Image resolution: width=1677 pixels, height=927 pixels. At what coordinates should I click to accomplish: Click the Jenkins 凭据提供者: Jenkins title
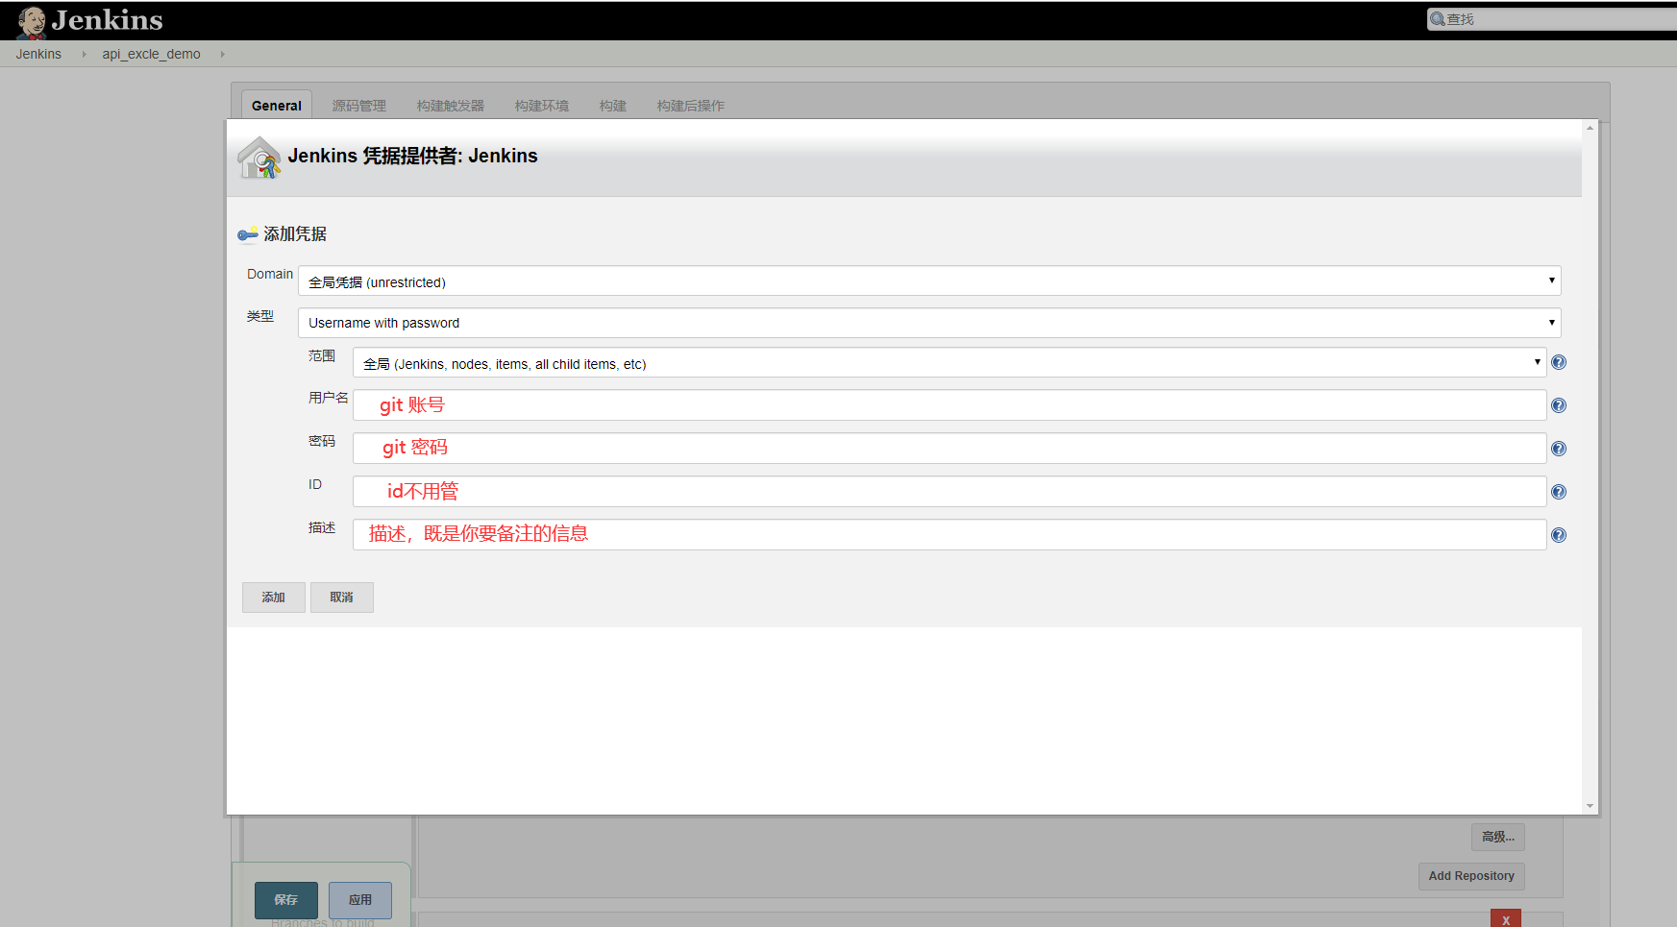(x=413, y=156)
